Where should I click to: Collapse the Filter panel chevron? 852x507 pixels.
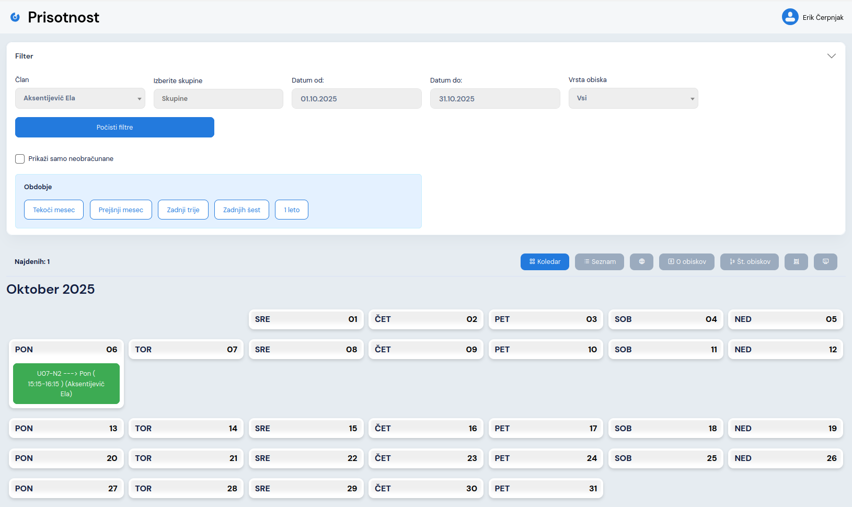(831, 56)
